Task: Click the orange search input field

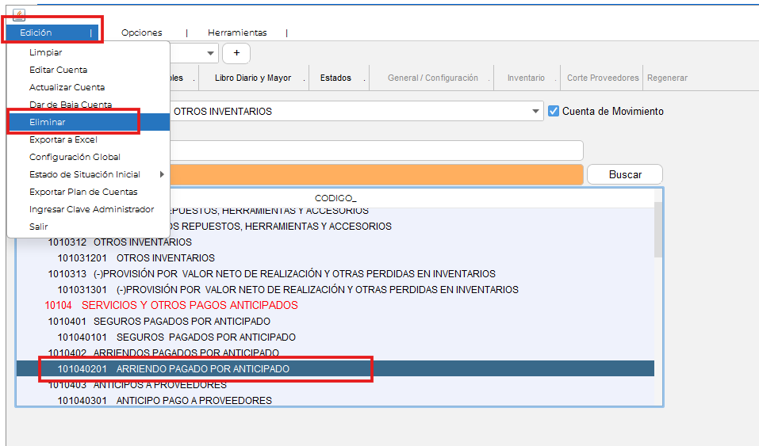Action: (x=377, y=174)
